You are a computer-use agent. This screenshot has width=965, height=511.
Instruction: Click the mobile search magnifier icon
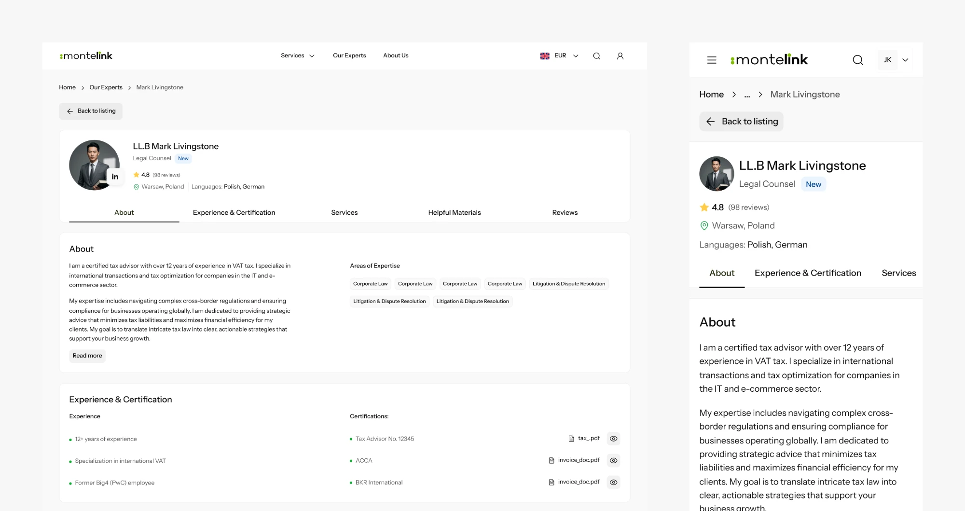tap(858, 60)
